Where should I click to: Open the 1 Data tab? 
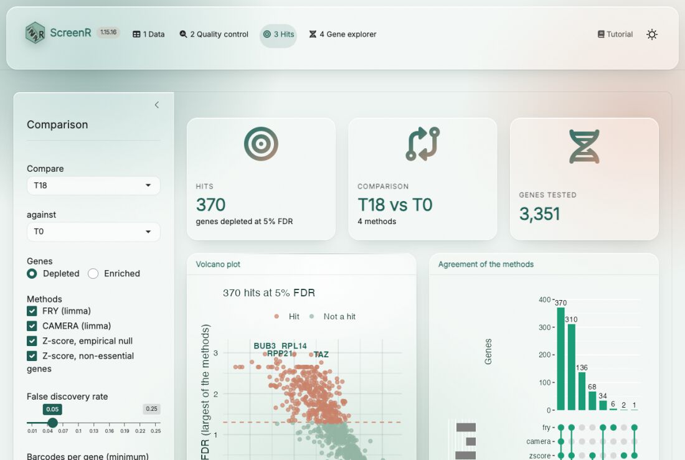point(149,34)
